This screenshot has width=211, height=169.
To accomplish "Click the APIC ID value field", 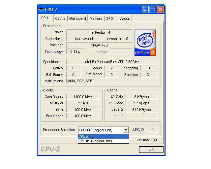I will [152, 130].
